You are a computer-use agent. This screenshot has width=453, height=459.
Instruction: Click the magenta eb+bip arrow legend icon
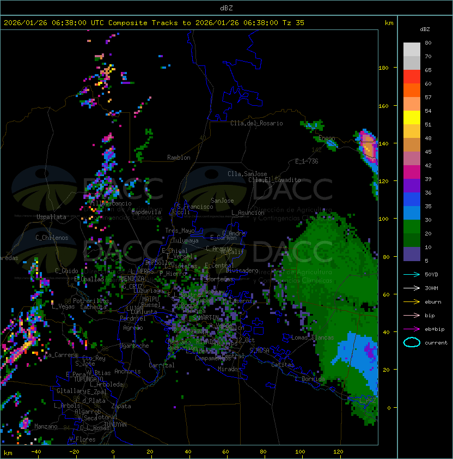point(412,329)
